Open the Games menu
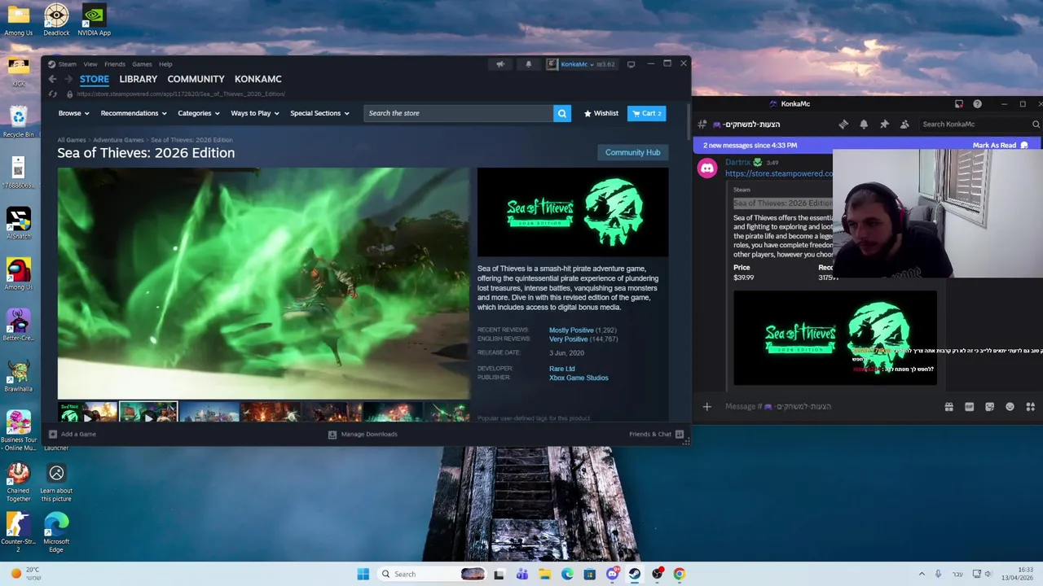The width and height of the screenshot is (1043, 586). point(142,64)
